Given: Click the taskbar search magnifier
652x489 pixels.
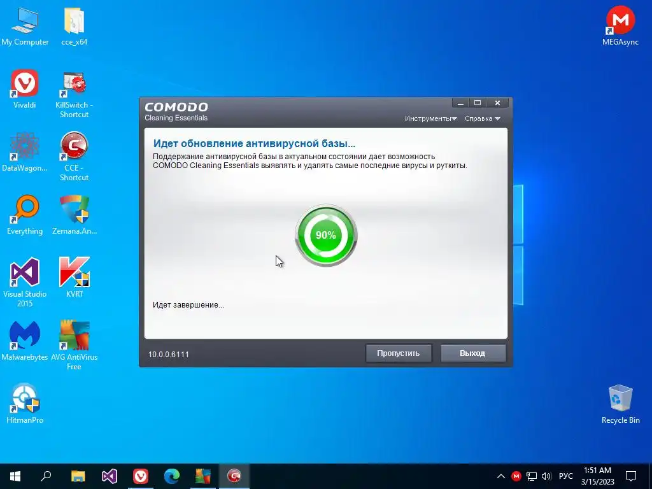Looking at the screenshot, I should click(x=46, y=476).
